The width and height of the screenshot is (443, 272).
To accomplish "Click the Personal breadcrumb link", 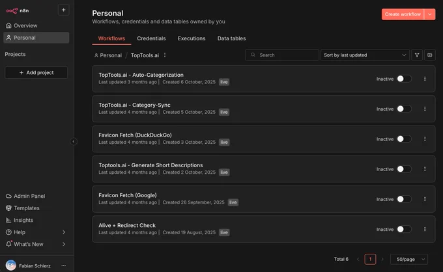I will [108, 55].
